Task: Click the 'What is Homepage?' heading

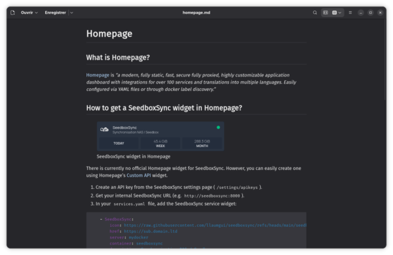Action: pos(118,58)
